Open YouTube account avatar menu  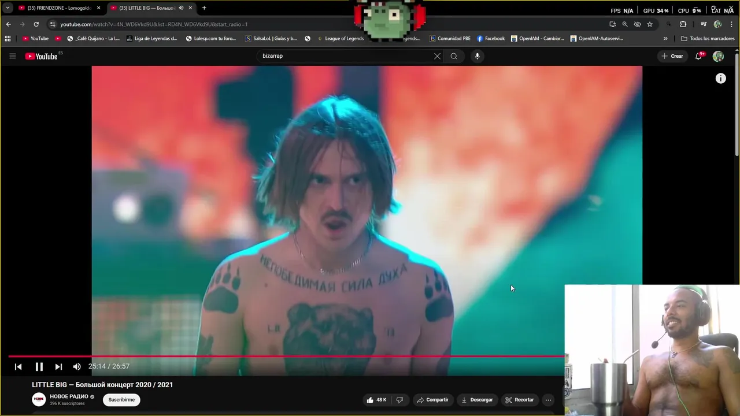coord(718,56)
